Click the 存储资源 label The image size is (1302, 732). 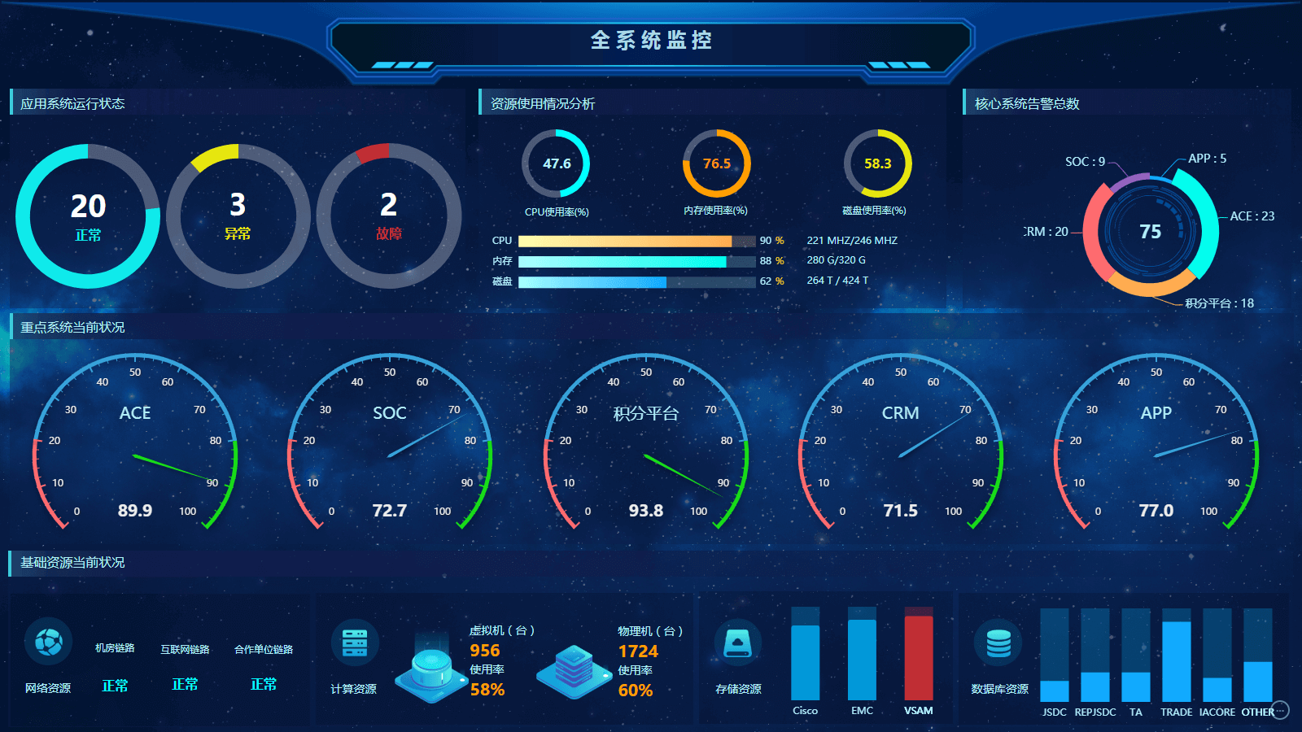(739, 689)
